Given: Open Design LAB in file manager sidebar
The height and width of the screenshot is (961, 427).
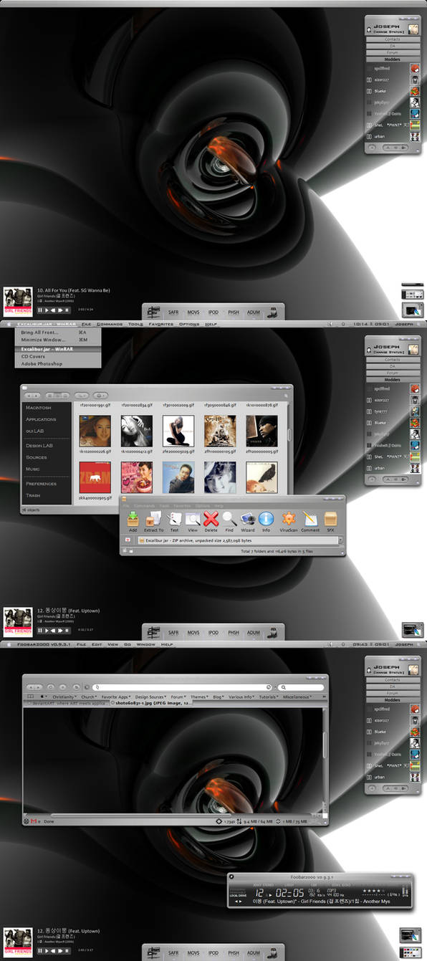Looking at the screenshot, I should pos(39,446).
